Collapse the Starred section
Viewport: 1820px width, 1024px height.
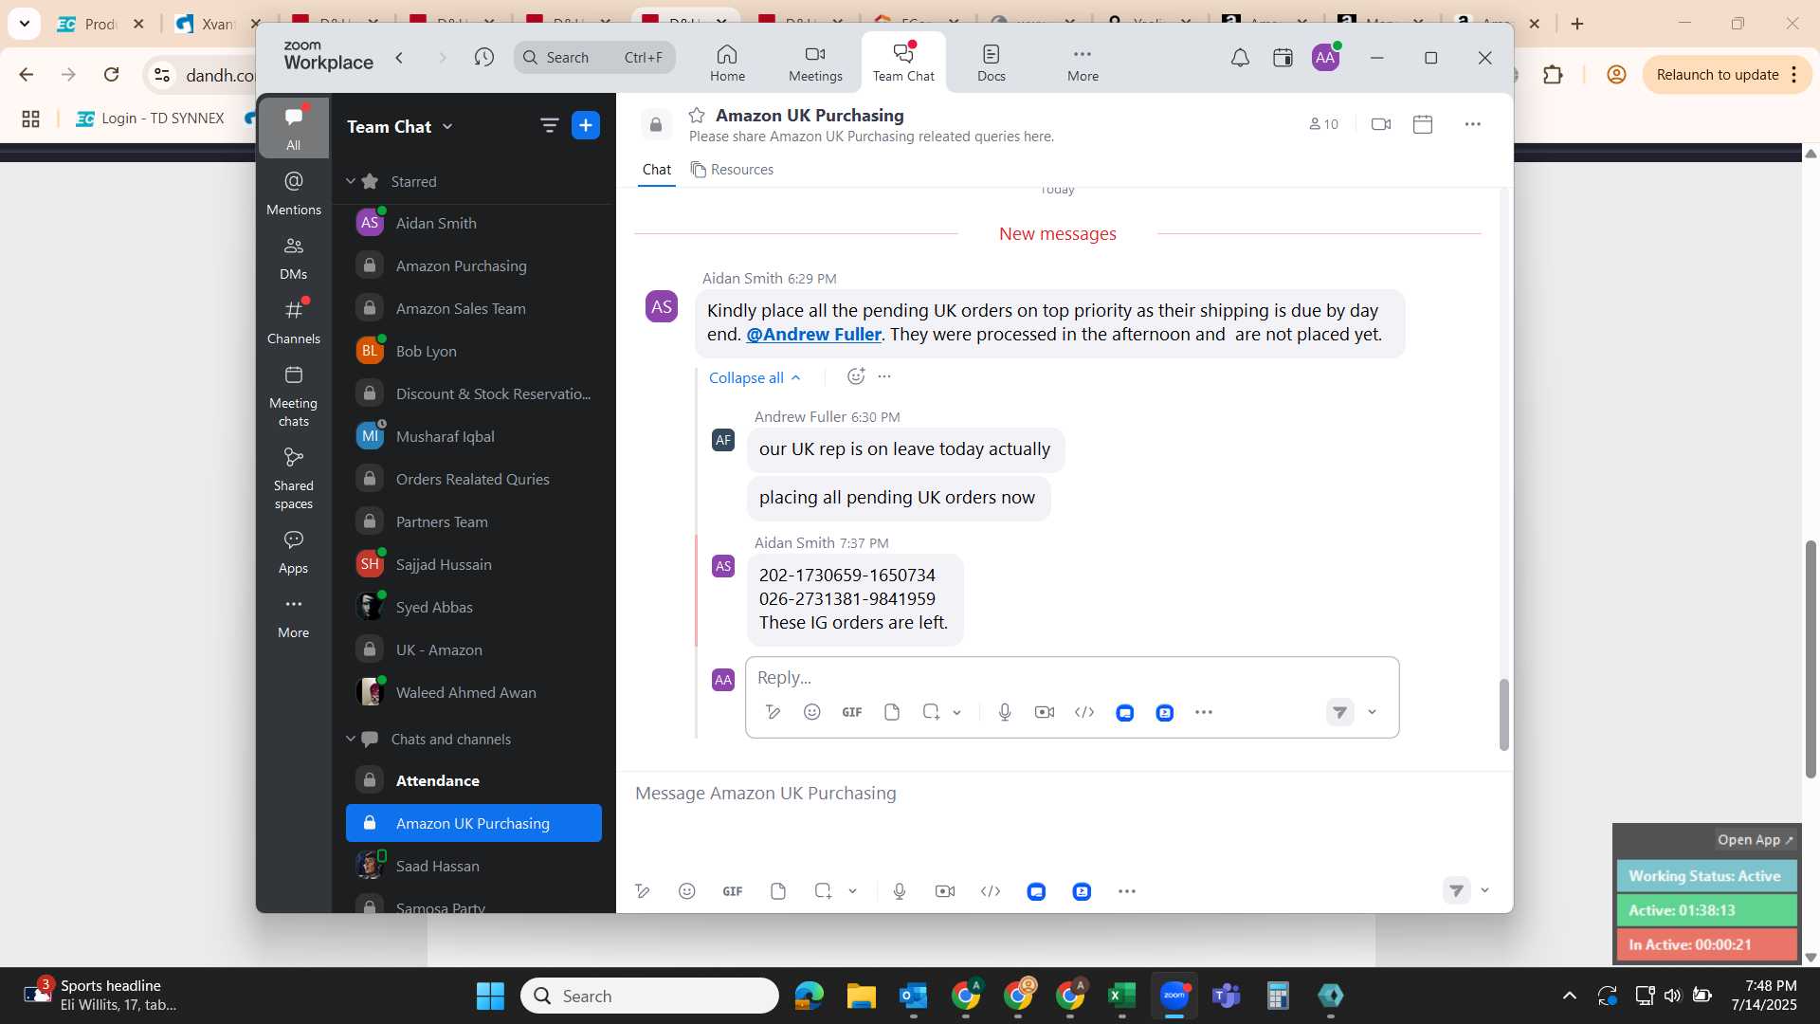tap(350, 181)
